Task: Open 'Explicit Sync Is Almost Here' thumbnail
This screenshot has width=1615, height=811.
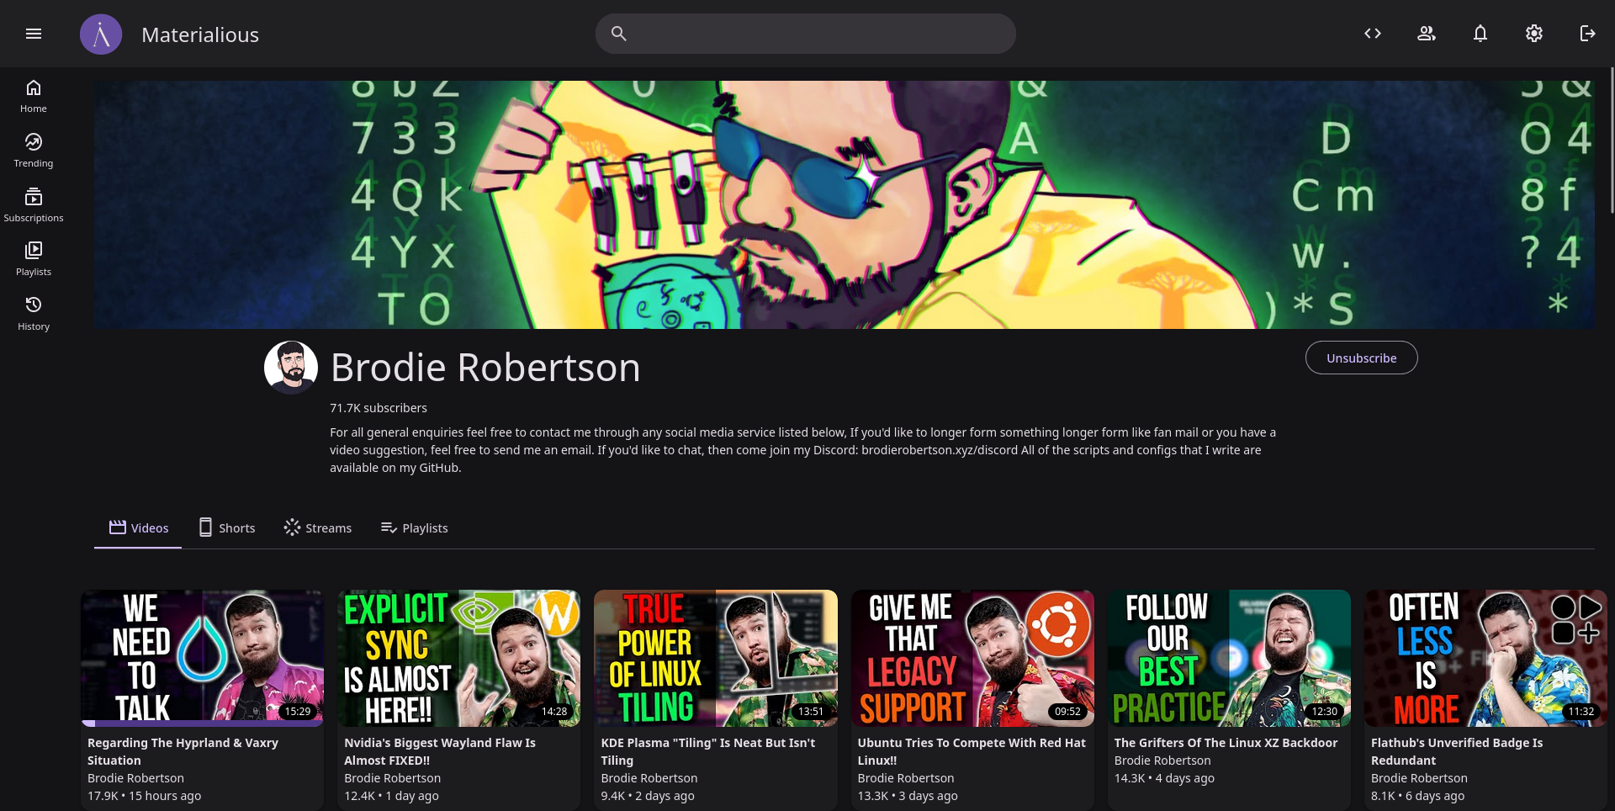Action: pyautogui.click(x=458, y=658)
